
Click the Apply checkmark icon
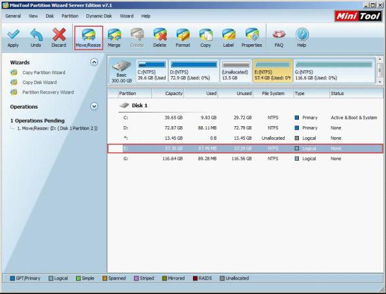13,34
